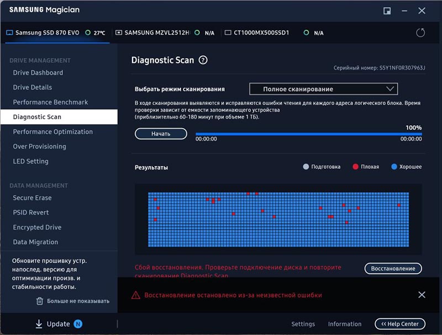The height and width of the screenshot is (335, 442).
Task: Open Secure Erase
Action: pos(32,198)
